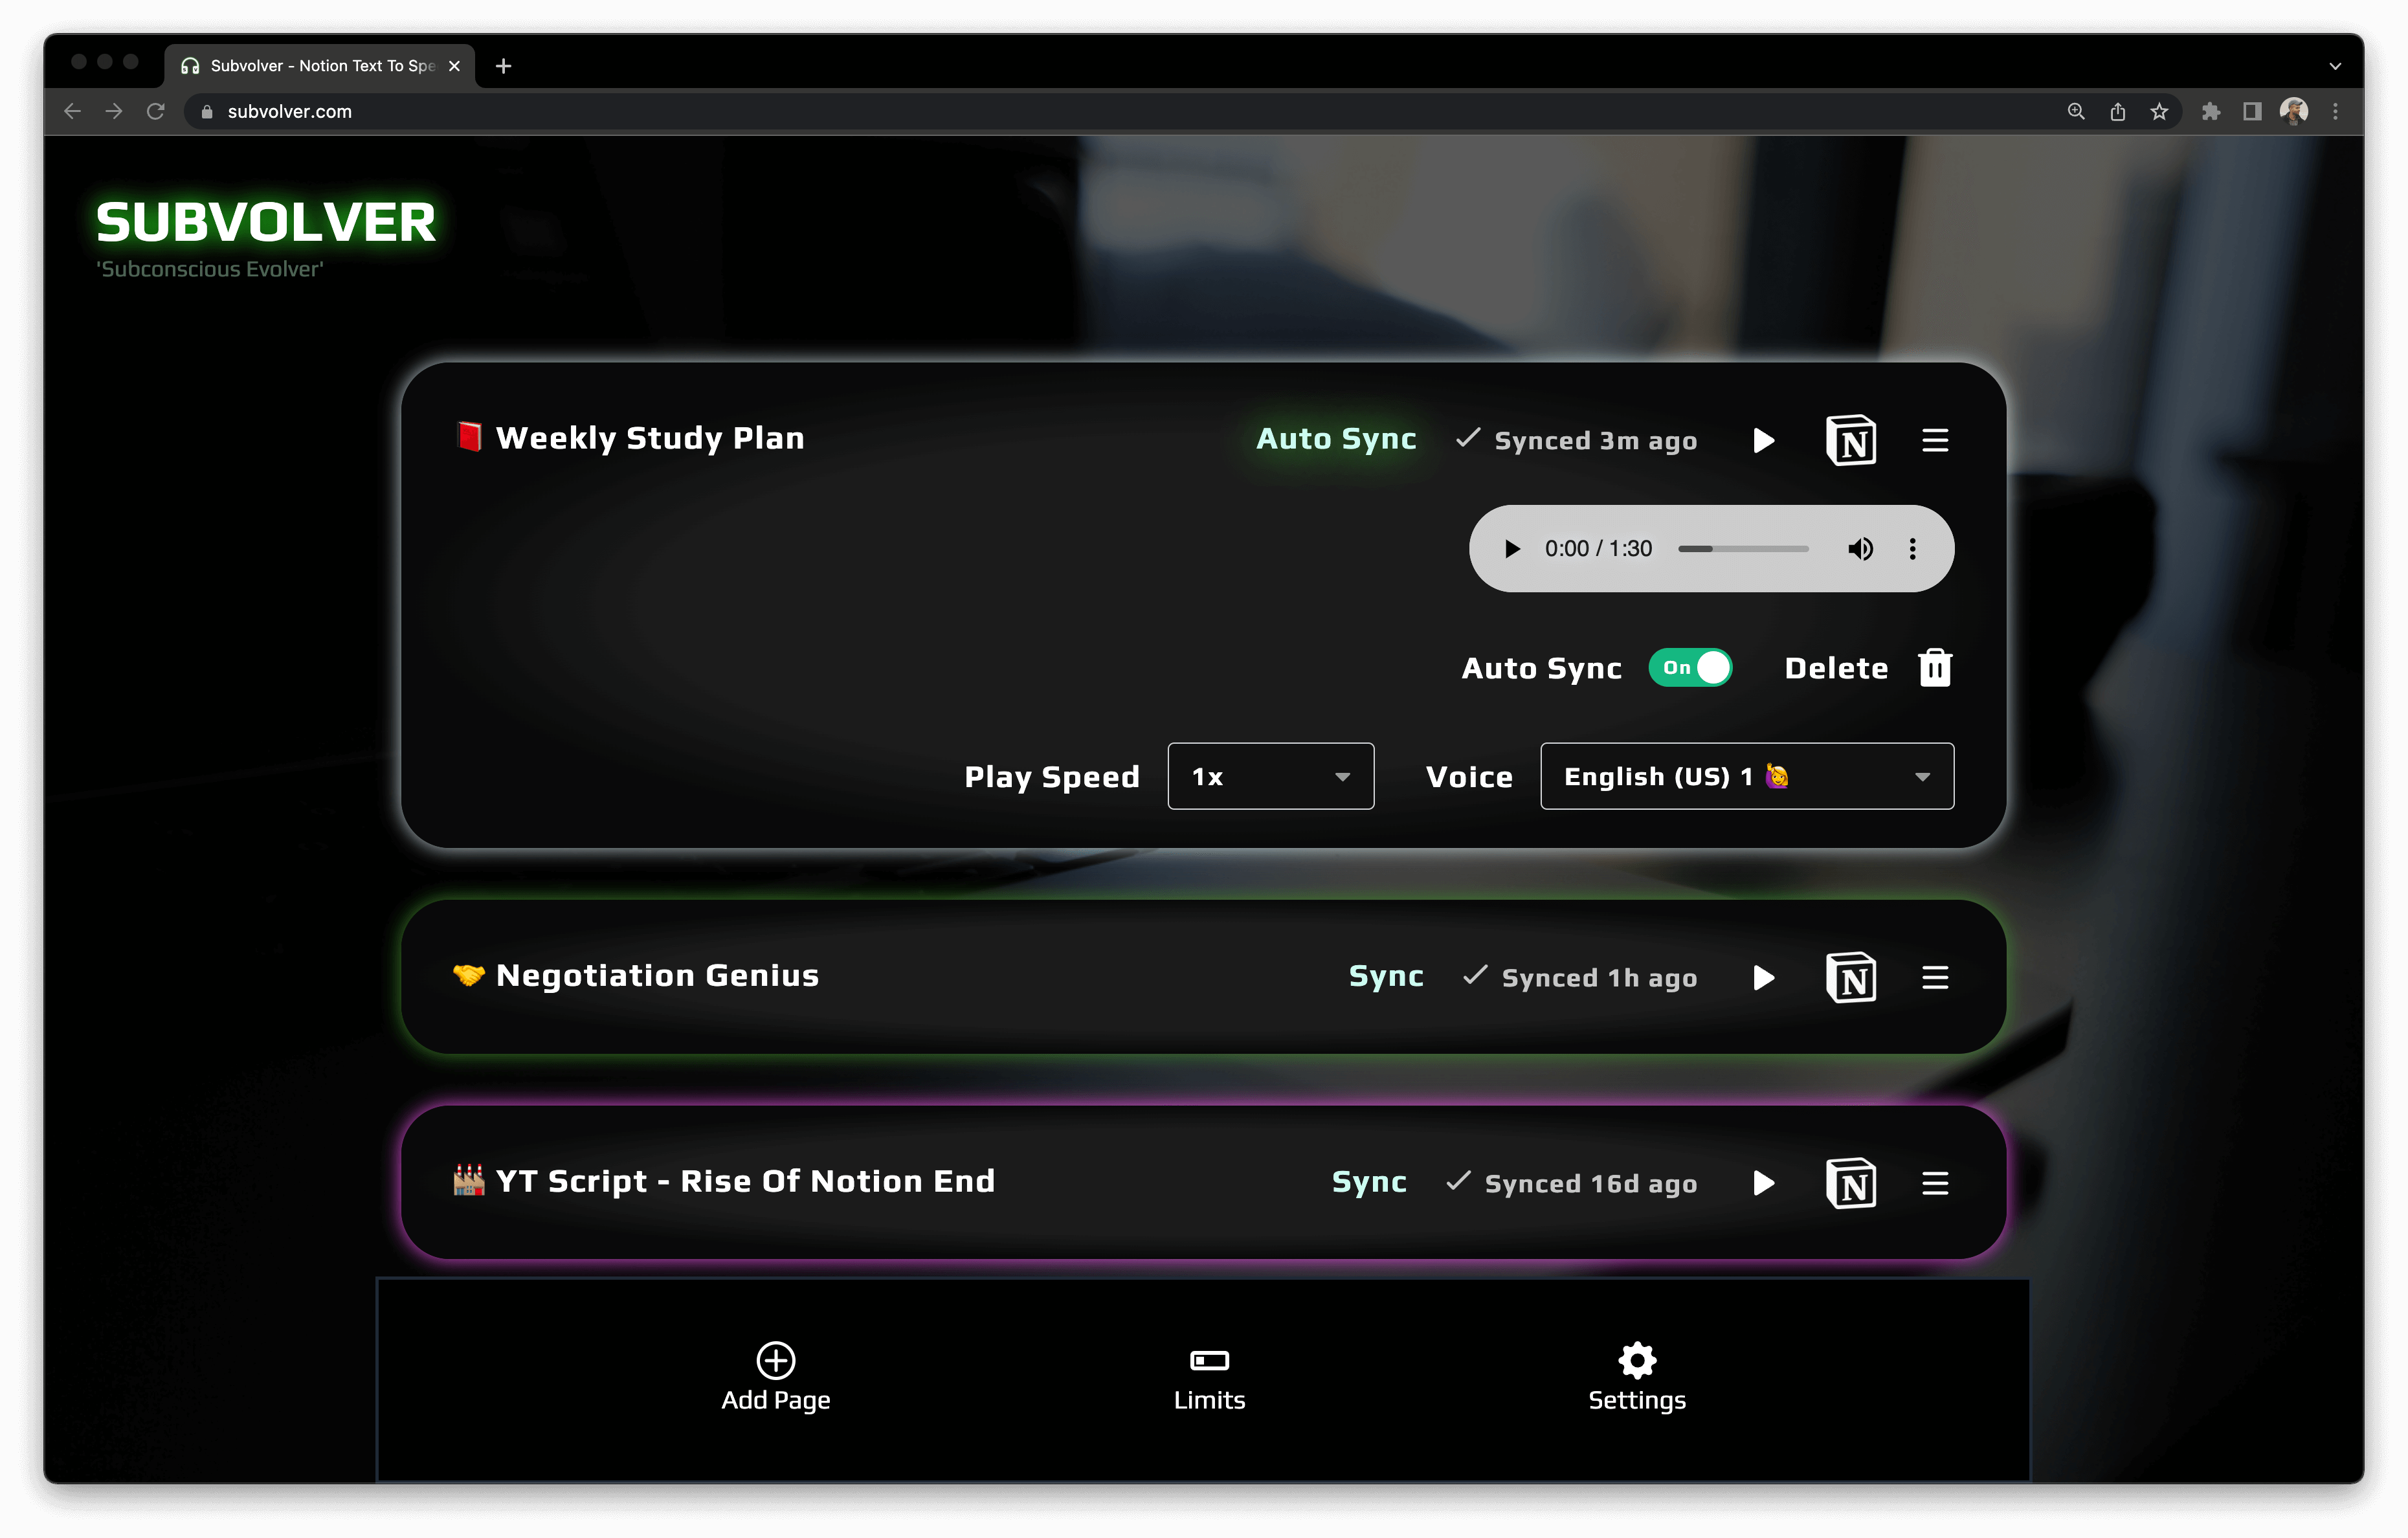This screenshot has height=1538, width=2408.
Task: Toggle the browser side panel icon
Action: click(x=2252, y=111)
